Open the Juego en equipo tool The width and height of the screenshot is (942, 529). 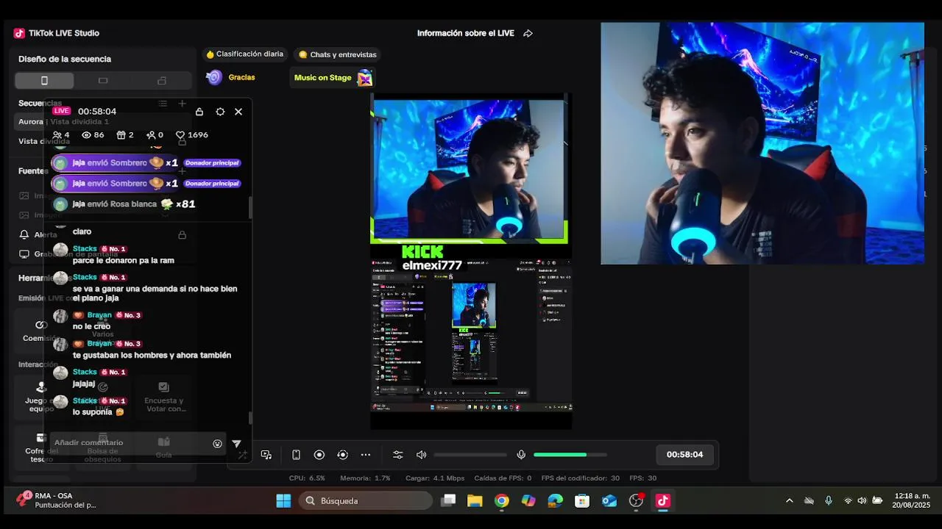coord(41,397)
